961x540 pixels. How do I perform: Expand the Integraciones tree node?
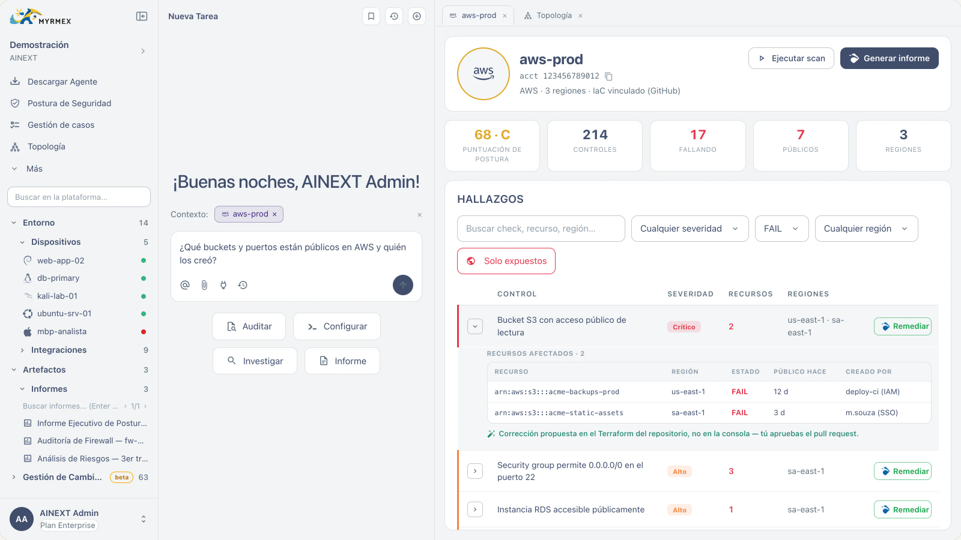(23, 350)
